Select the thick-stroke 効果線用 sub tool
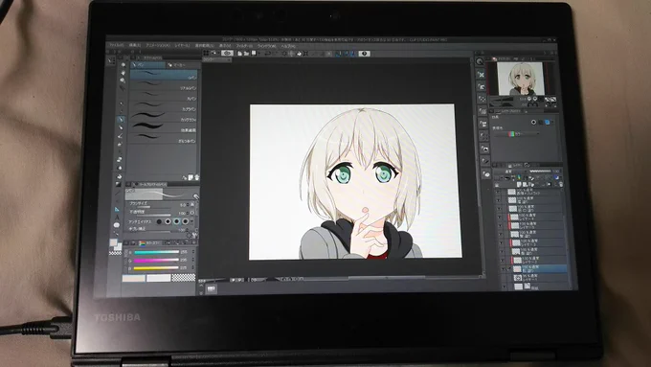Viewport: 651px width, 367px height. (x=164, y=127)
